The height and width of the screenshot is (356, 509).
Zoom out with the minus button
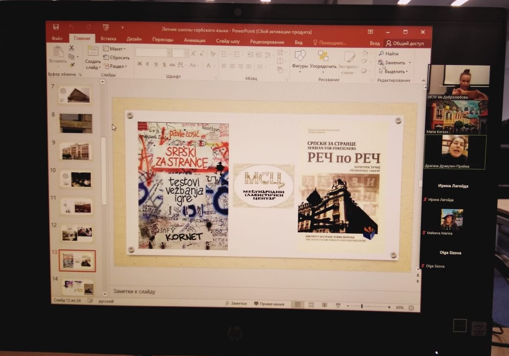[x=348, y=306]
